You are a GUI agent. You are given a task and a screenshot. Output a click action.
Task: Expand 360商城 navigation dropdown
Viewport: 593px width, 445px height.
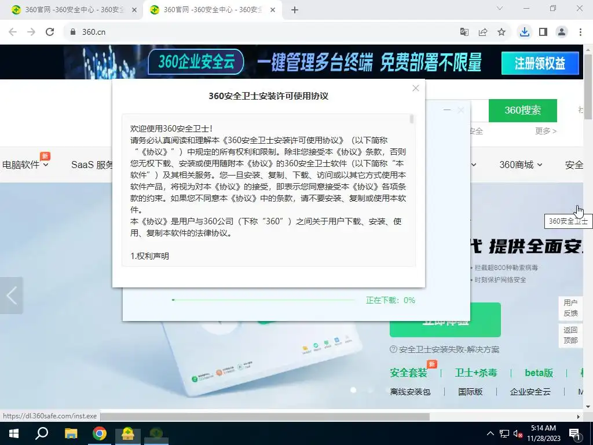pos(521,165)
